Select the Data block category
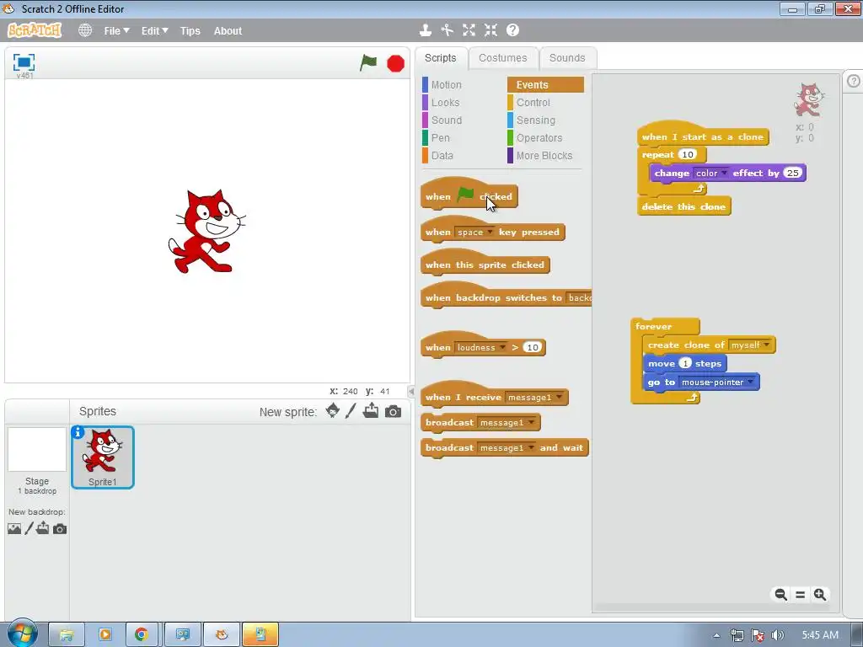863x647 pixels. [x=442, y=155]
